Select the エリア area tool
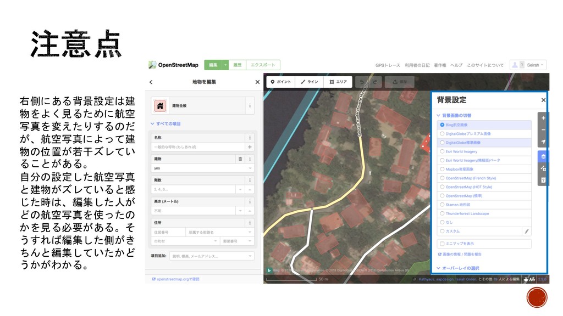Image resolution: width=563 pixels, height=316 pixels. pyautogui.click(x=338, y=82)
